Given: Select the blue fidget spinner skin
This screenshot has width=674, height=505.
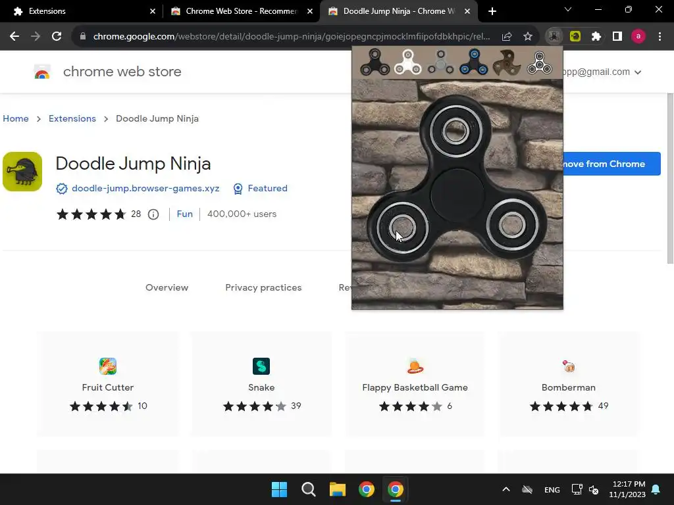Looking at the screenshot, I should [x=474, y=62].
